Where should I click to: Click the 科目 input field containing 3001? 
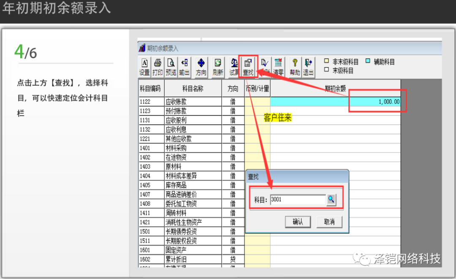point(298,200)
